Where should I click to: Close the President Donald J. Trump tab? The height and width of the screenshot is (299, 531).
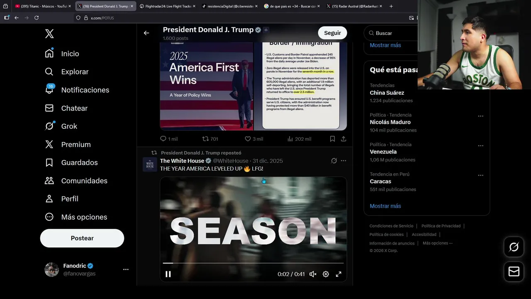coord(132,6)
